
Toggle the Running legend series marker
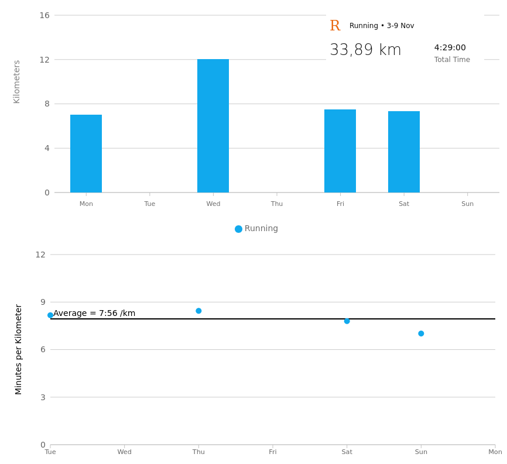[x=238, y=229]
